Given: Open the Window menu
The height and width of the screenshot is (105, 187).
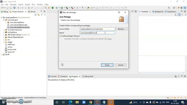Looking at the screenshot, I should pyautogui.click(x=40, y=5).
